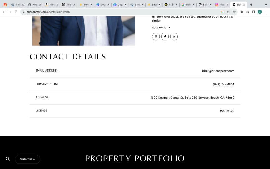Open the Facebook profile icon
Image resolution: width=270 pixels, height=169 pixels.
[x=165, y=37]
